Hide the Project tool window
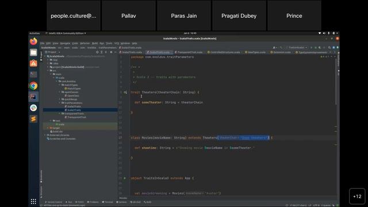 (115, 52)
